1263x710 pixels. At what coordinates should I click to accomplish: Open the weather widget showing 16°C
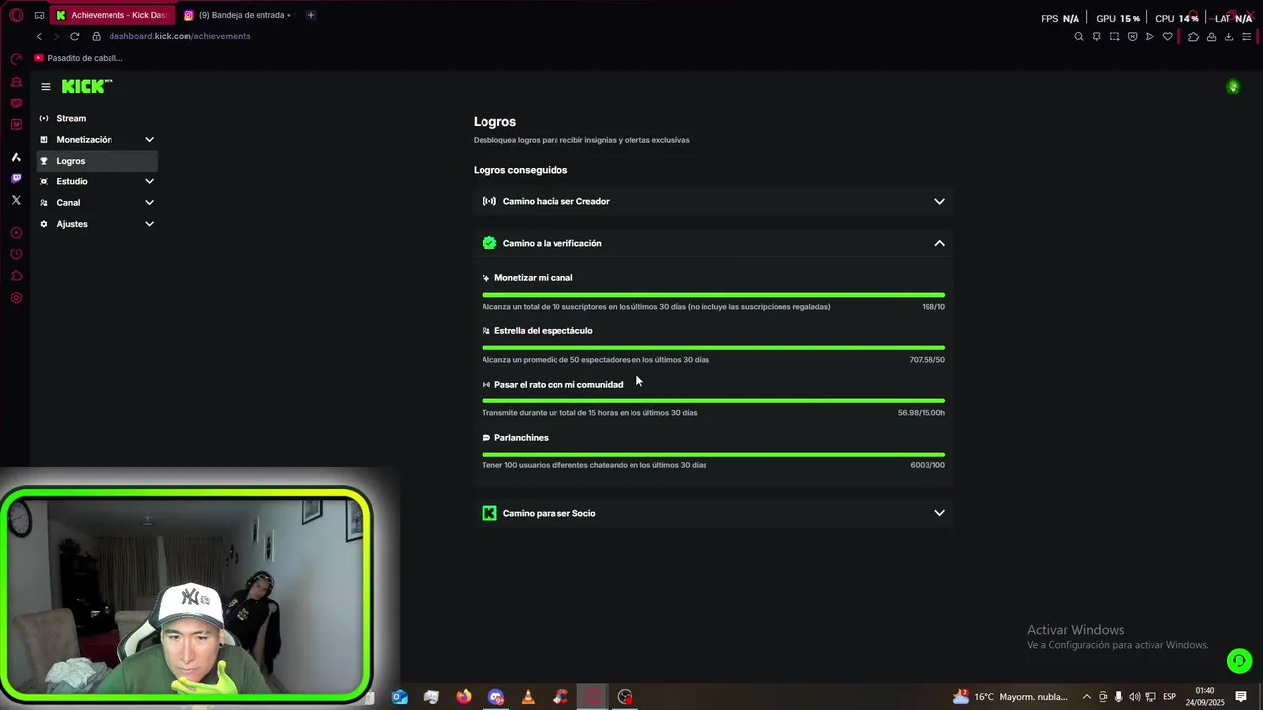(x=1009, y=697)
